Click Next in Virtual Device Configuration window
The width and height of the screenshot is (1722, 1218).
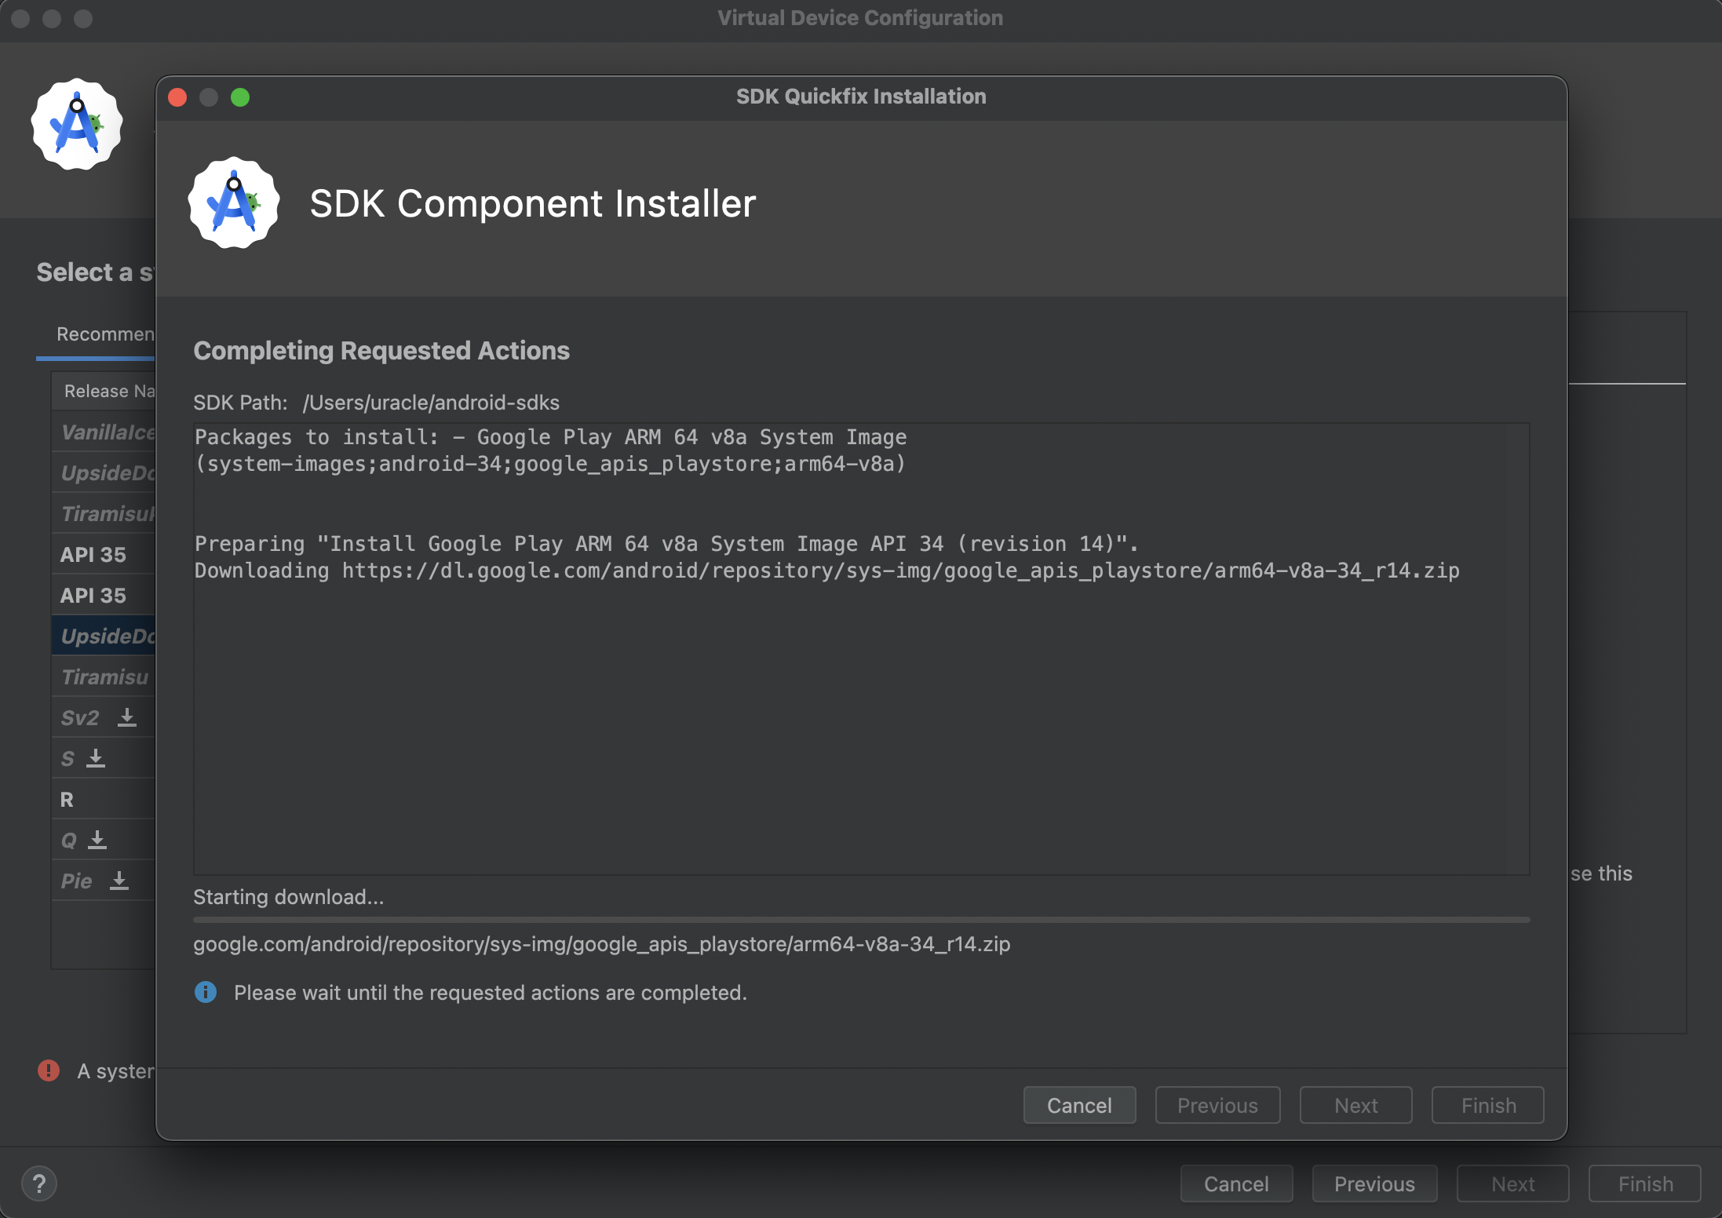click(x=1512, y=1183)
